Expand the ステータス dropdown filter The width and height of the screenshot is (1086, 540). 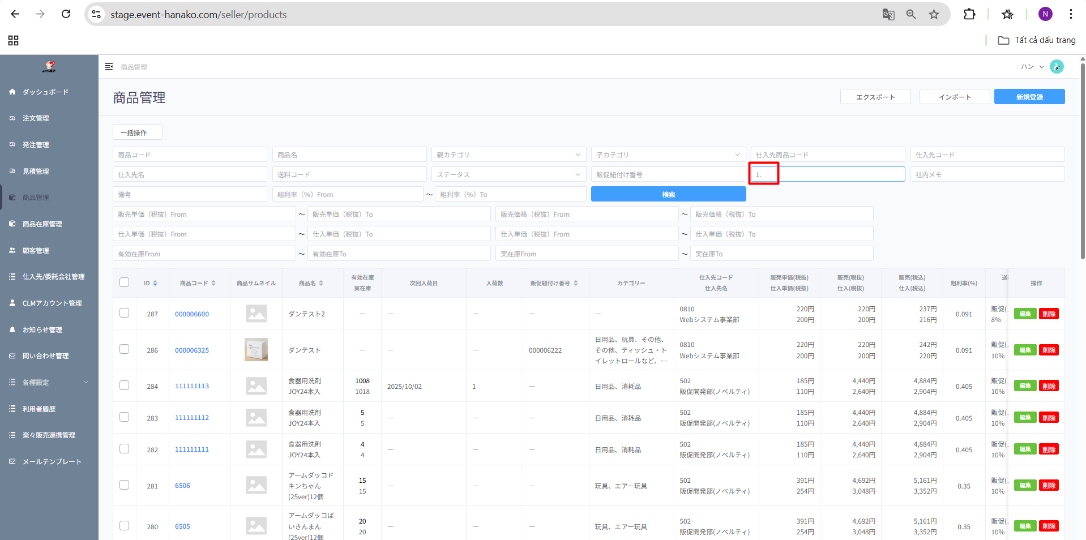(508, 174)
